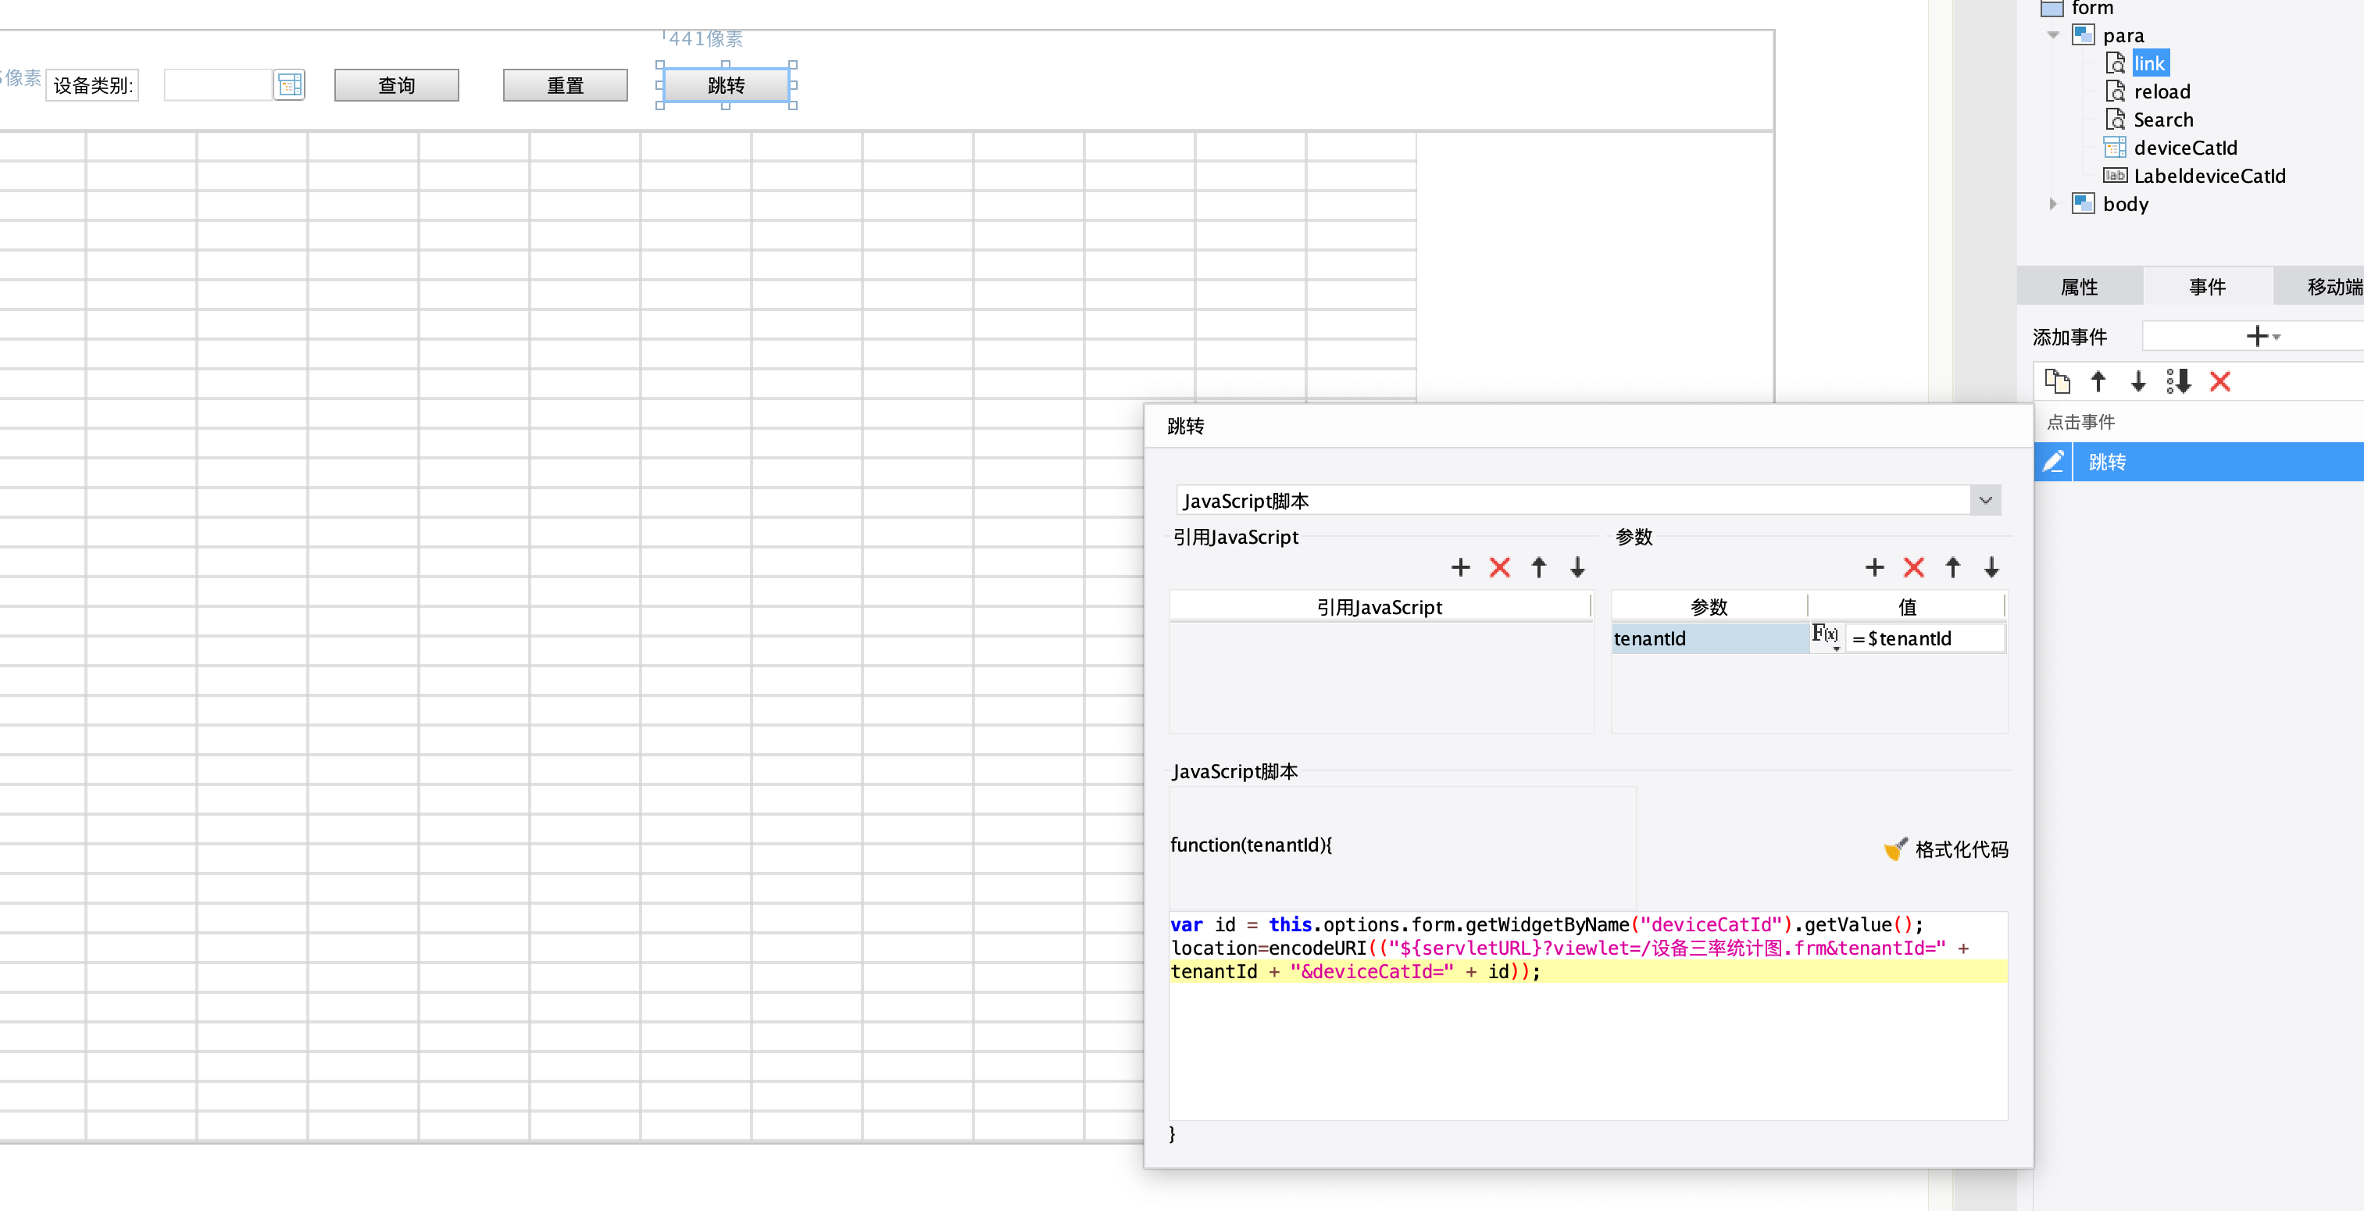Select the form root node in the tree
This screenshot has width=2364, height=1211.
(2092, 9)
